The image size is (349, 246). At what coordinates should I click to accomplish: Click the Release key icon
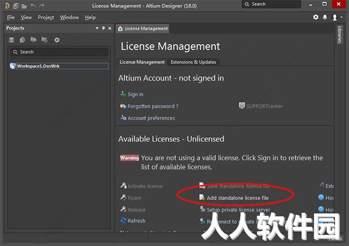[123, 209]
